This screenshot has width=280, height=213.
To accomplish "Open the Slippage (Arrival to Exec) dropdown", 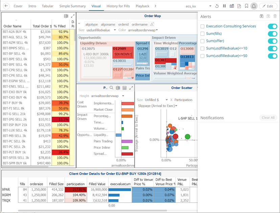I will click(x=176, y=106).
